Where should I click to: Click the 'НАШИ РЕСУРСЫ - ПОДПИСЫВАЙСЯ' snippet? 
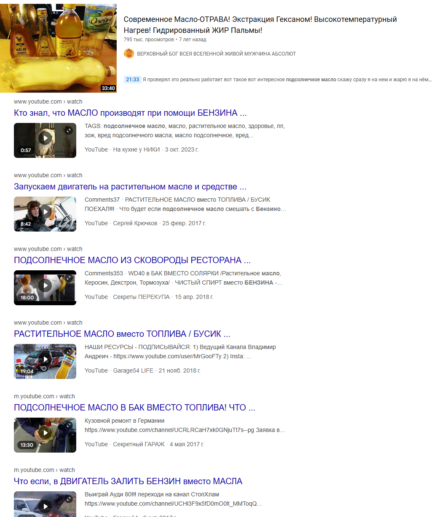click(x=180, y=352)
